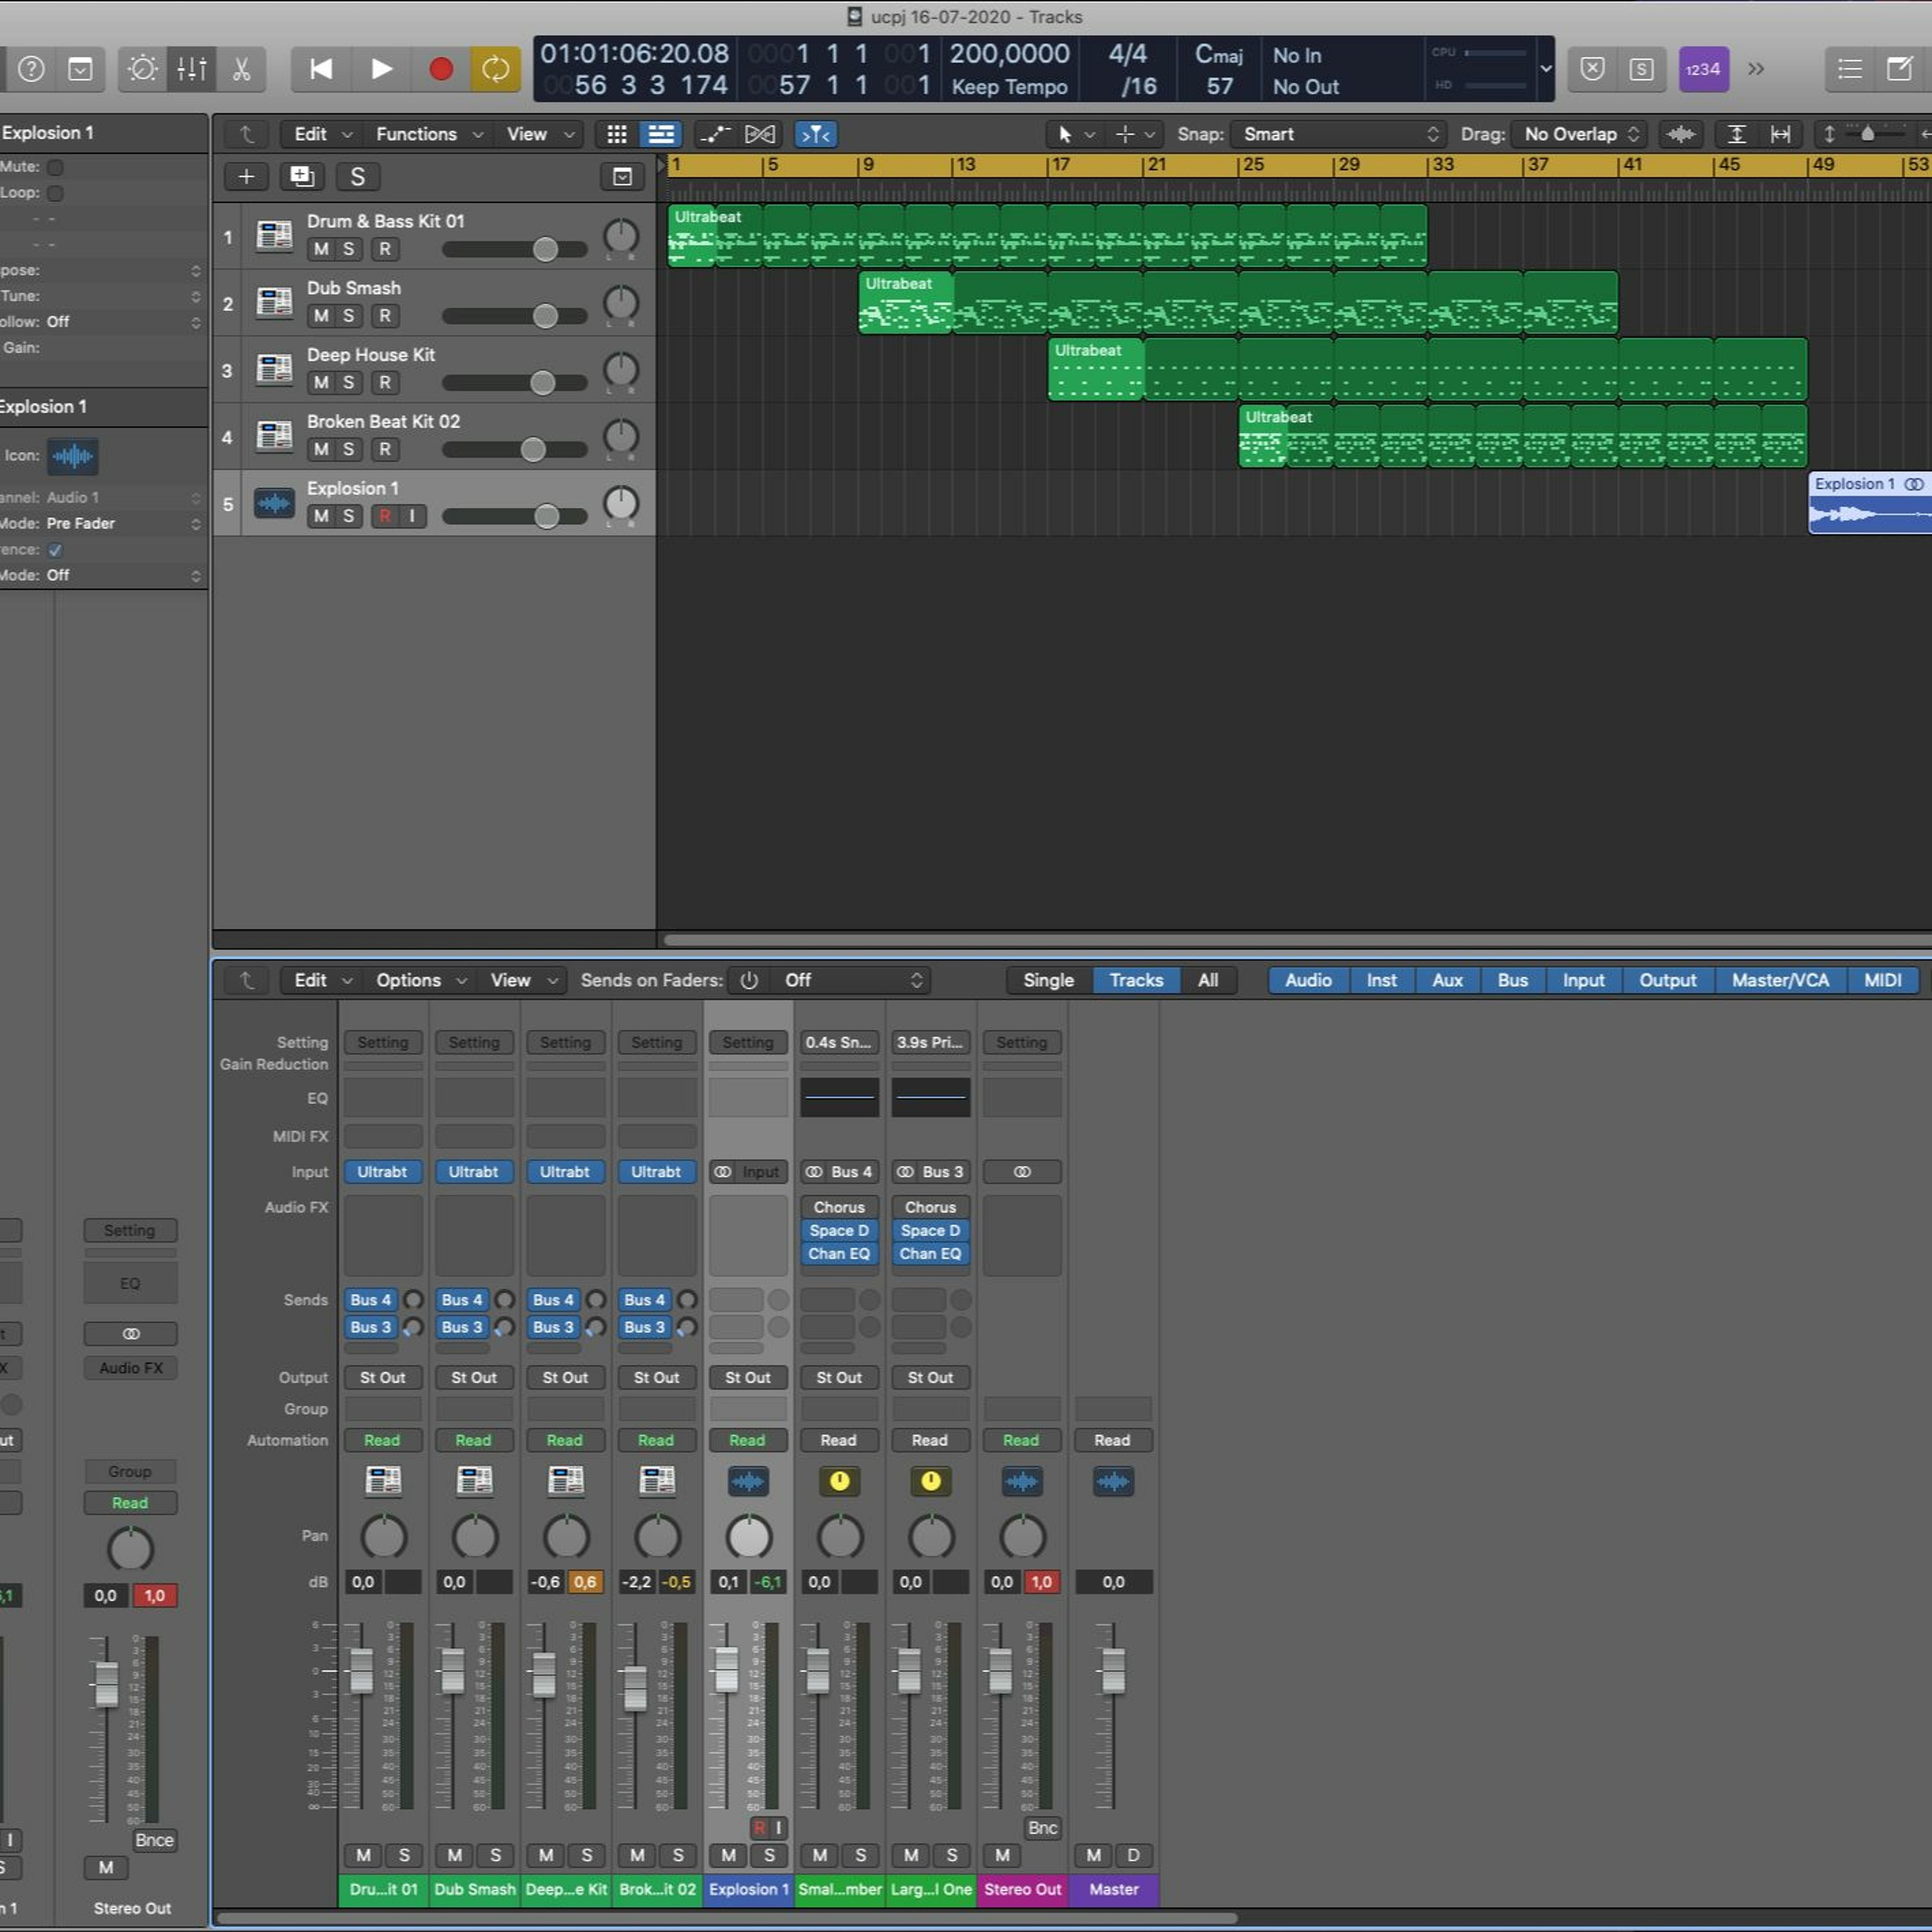
Task: Open the Scissors editors button
Action: [241, 69]
